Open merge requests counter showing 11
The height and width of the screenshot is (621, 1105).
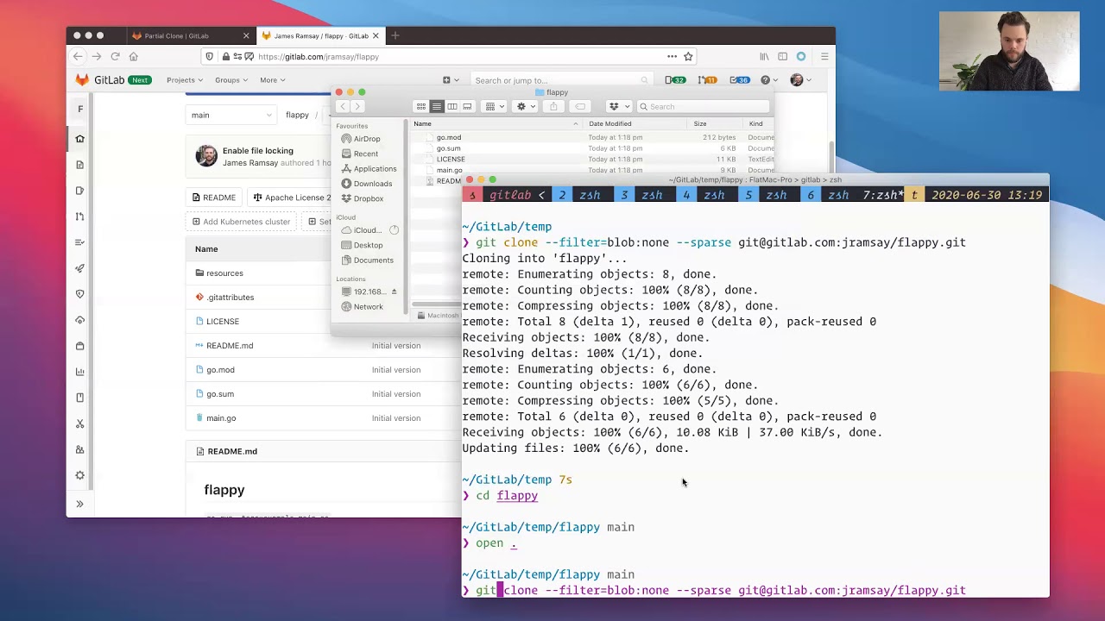click(707, 80)
